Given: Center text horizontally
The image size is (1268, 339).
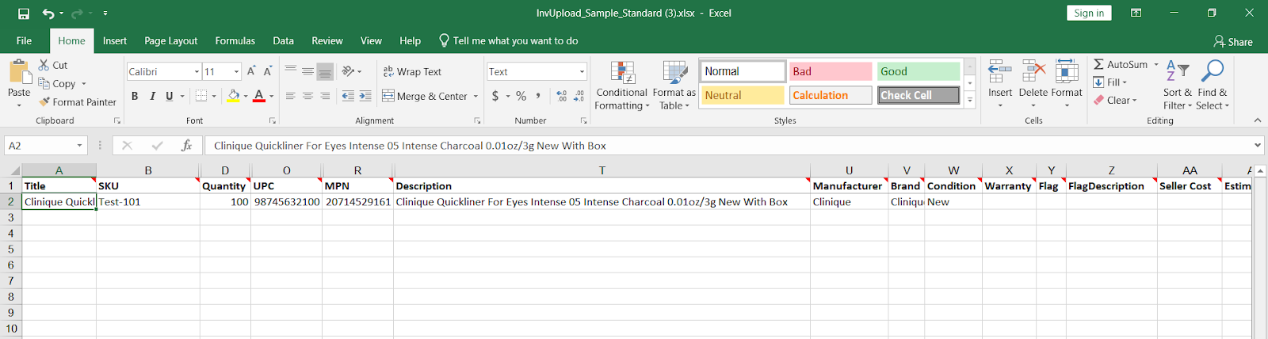Looking at the screenshot, I should point(307,96).
